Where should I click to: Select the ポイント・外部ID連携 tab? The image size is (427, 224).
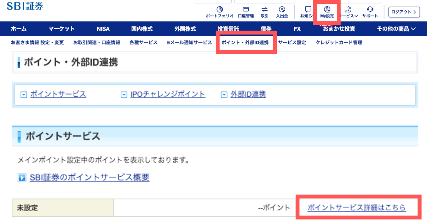pyautogui.click(x=245, y=43)
